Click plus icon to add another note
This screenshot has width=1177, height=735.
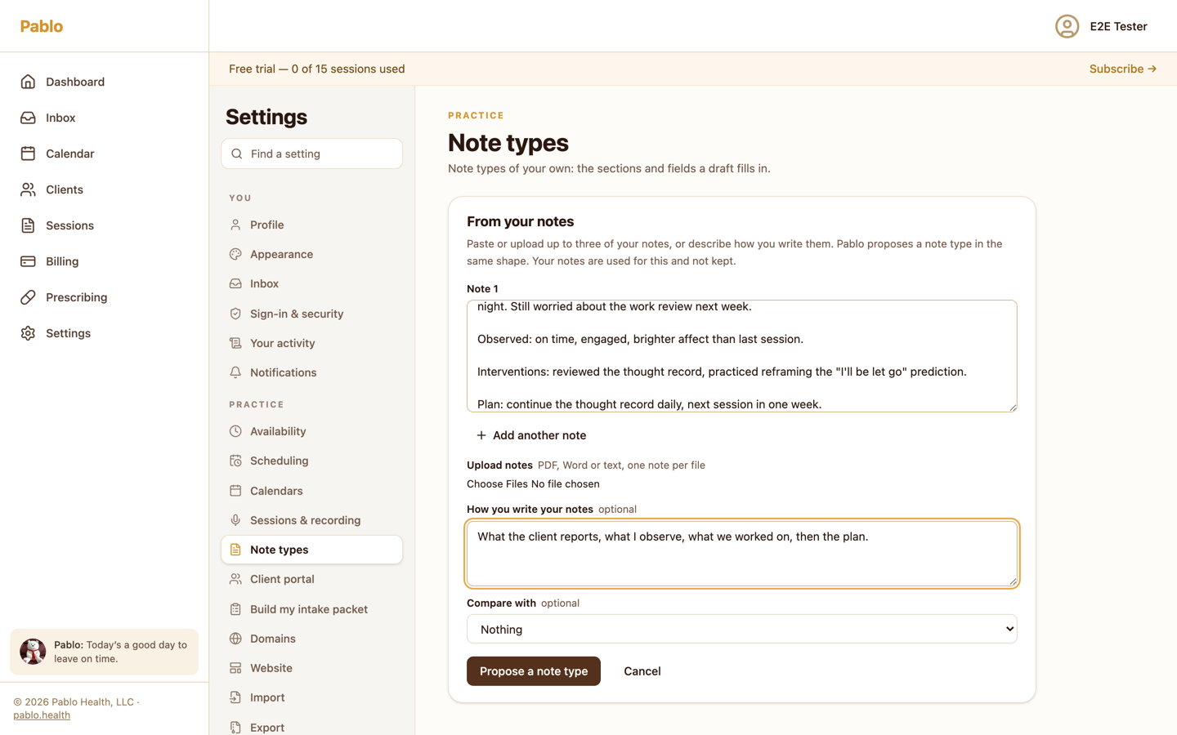[481, 435]
